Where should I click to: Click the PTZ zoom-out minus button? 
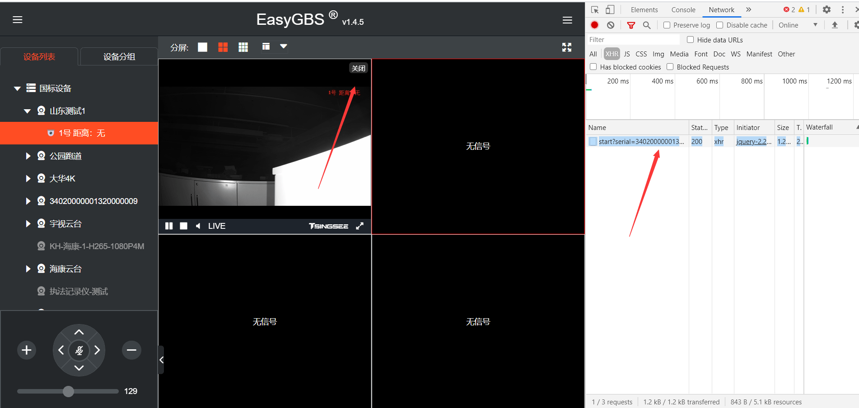coord(131,350)
